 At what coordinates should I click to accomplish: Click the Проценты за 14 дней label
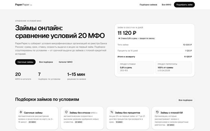[128, 51]
